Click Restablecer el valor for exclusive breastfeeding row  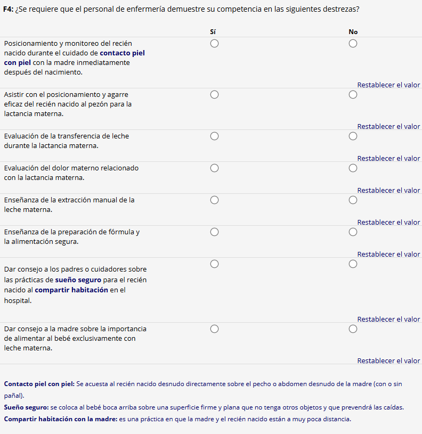388,361
